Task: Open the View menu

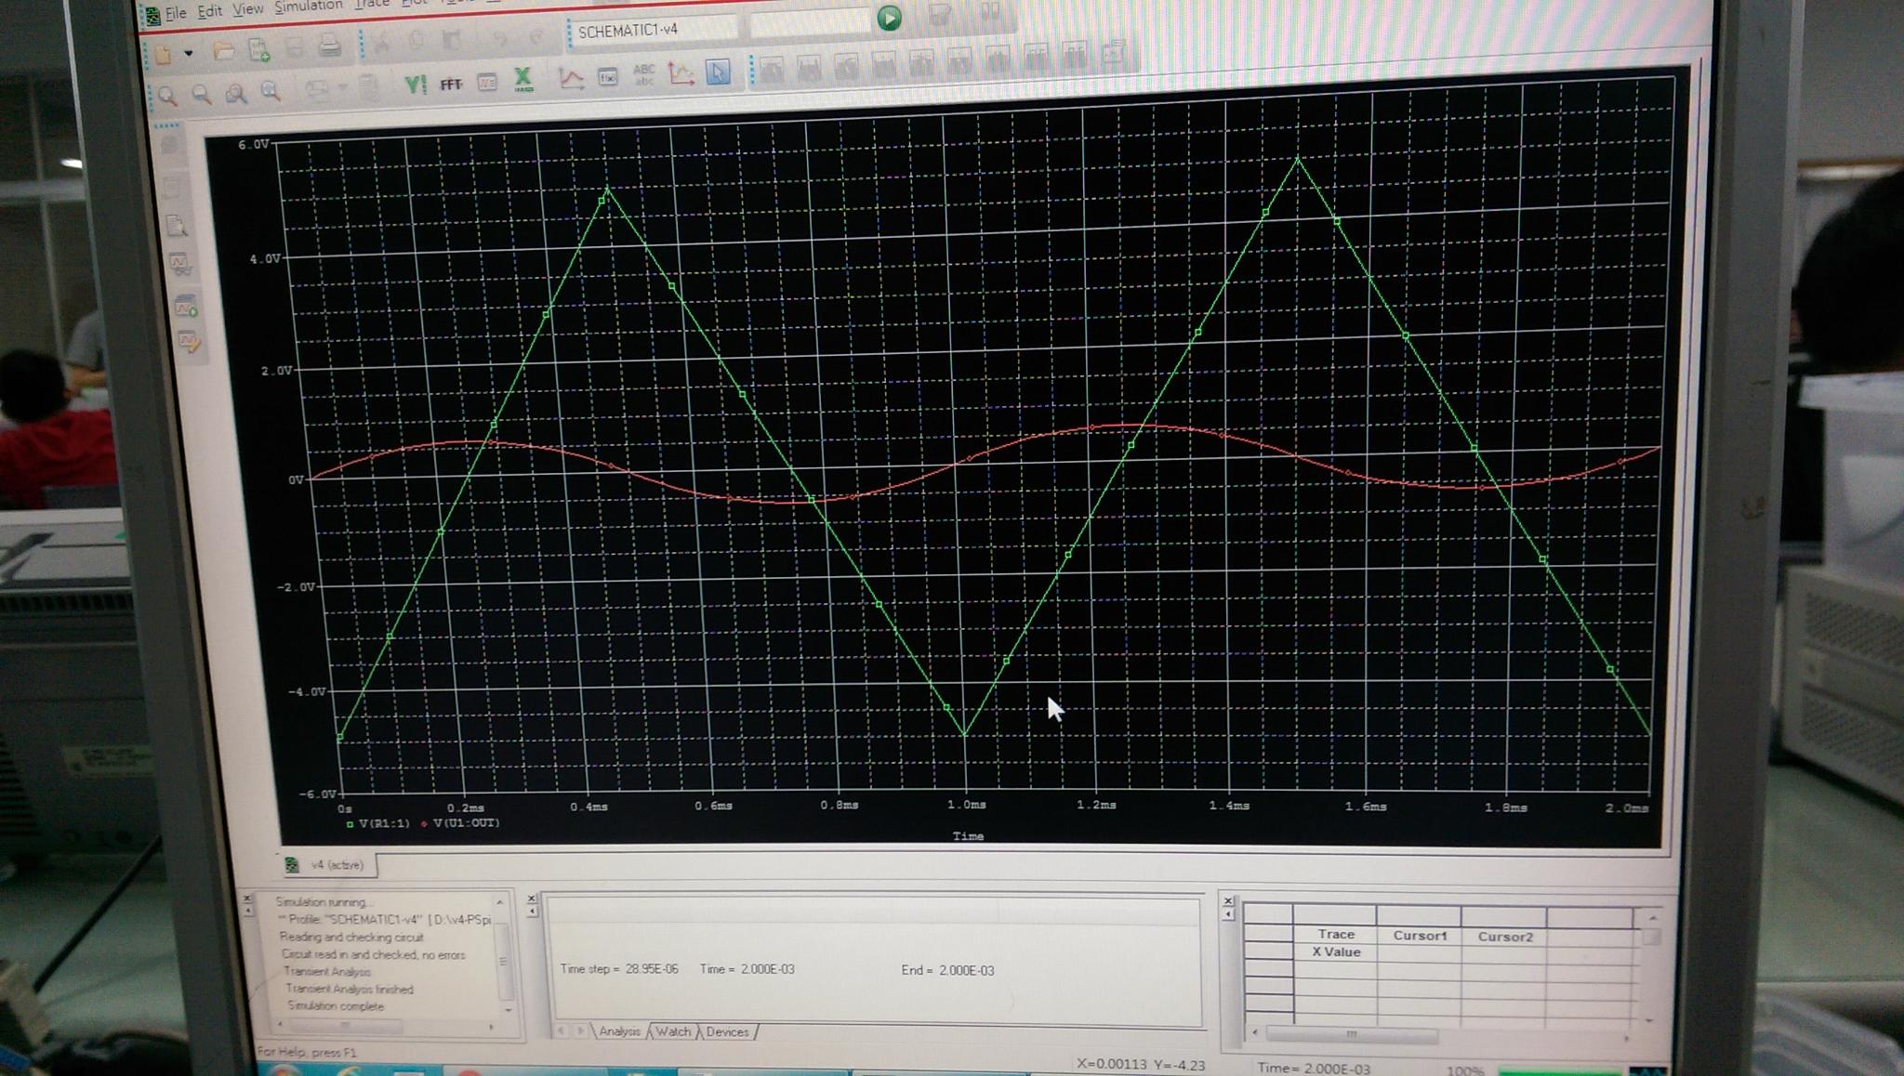Action: point(247,9)
